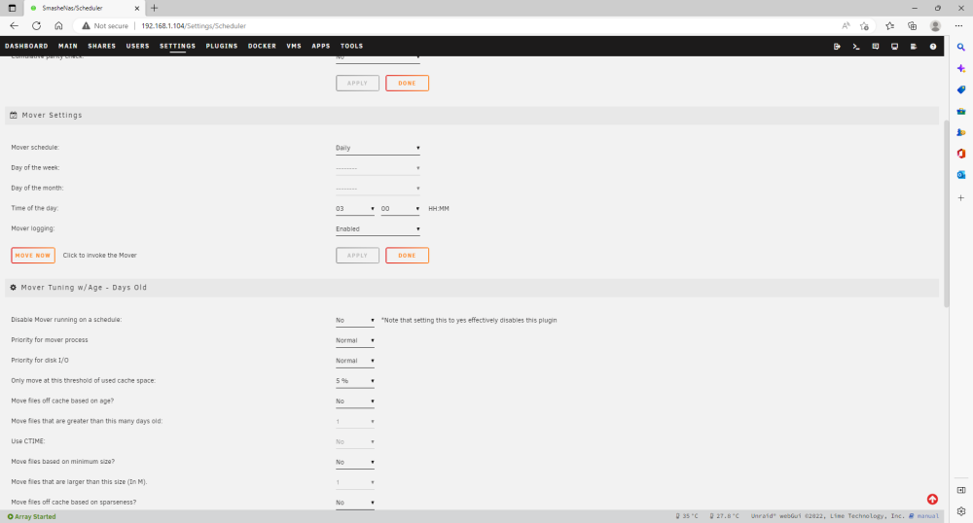Viewport: 973px width, 523px height.
Task: Open the Edge sidebar tools briefcase icon
Action: coord(961,111)
